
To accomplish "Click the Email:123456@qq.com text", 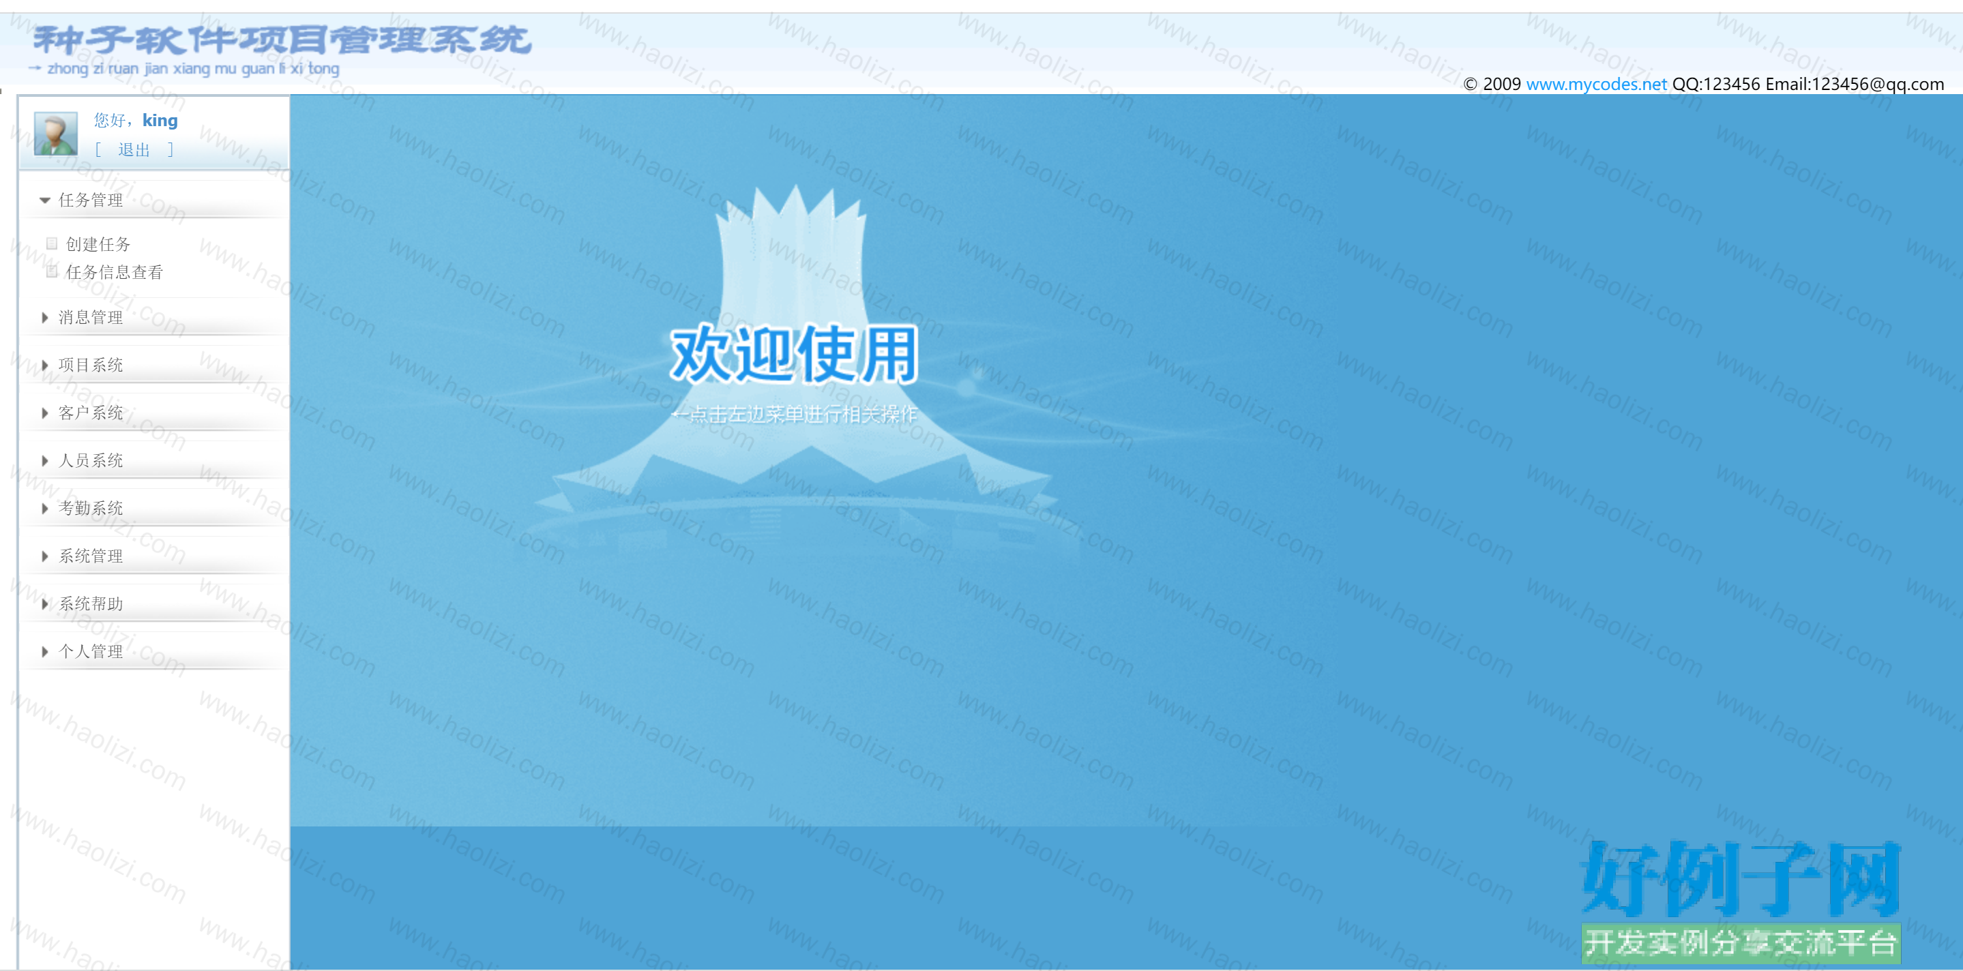I will (1855, 84).
